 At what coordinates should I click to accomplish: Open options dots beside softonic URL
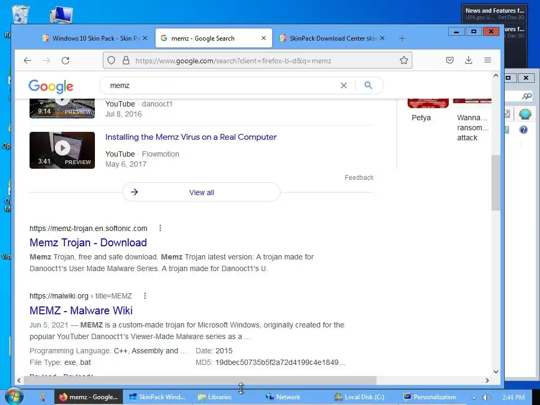160,228
